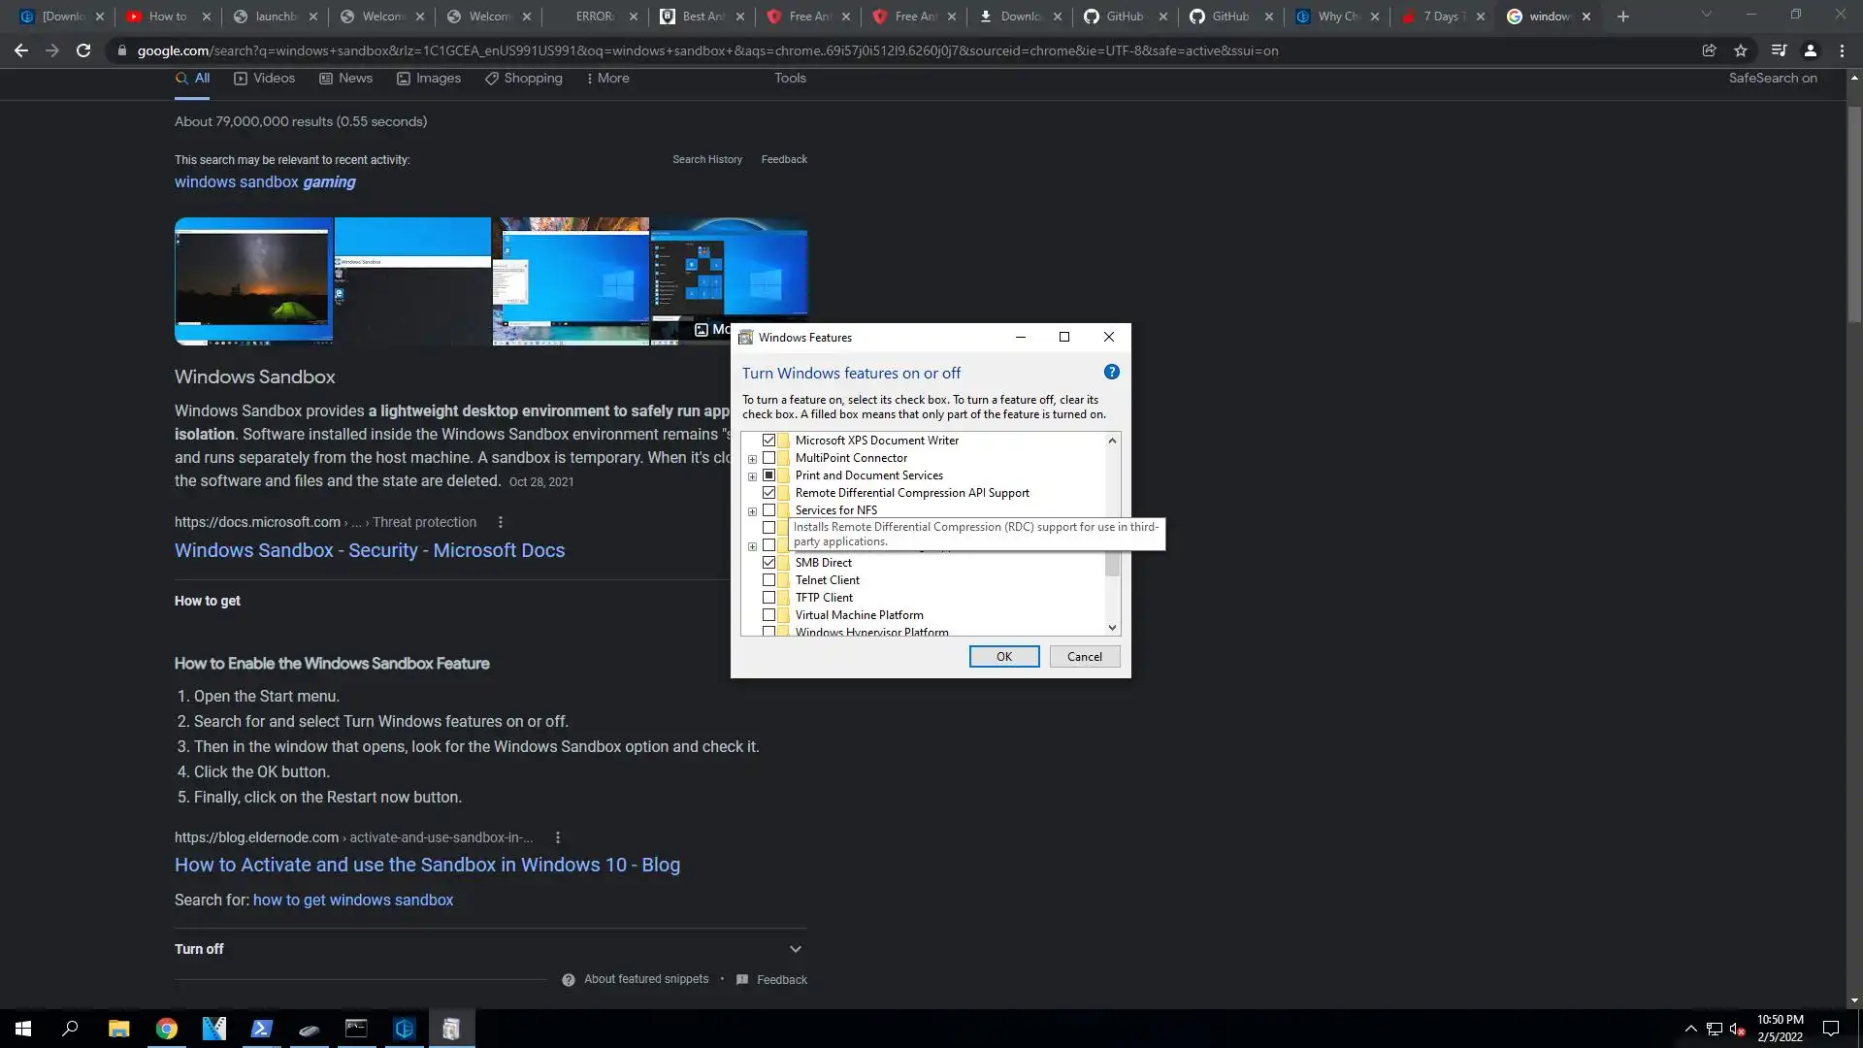Bookmark this page with star icon
The image size is (1863, 1048).
click(1741, 50)
